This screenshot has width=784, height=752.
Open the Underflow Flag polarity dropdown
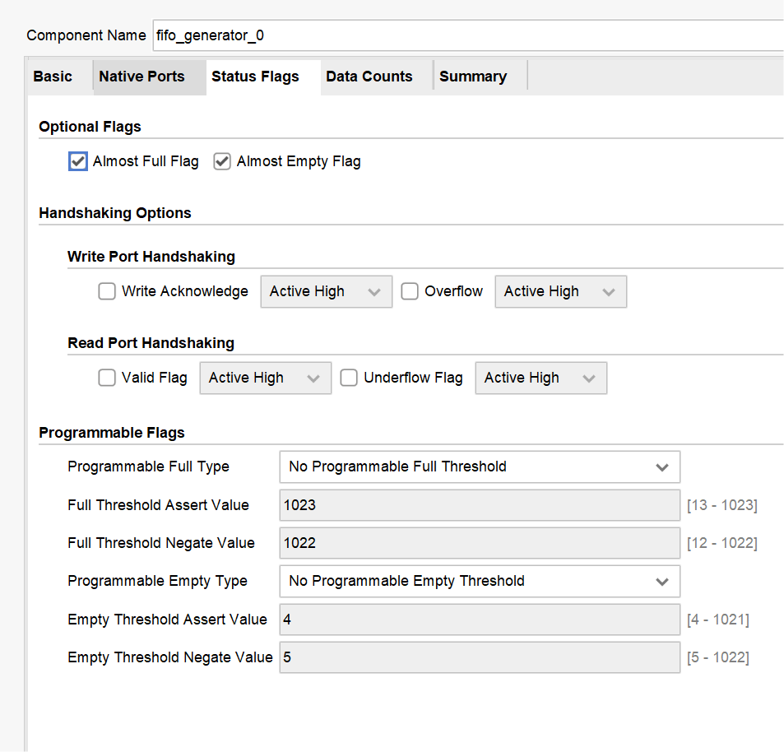click(x=541, y=378)
